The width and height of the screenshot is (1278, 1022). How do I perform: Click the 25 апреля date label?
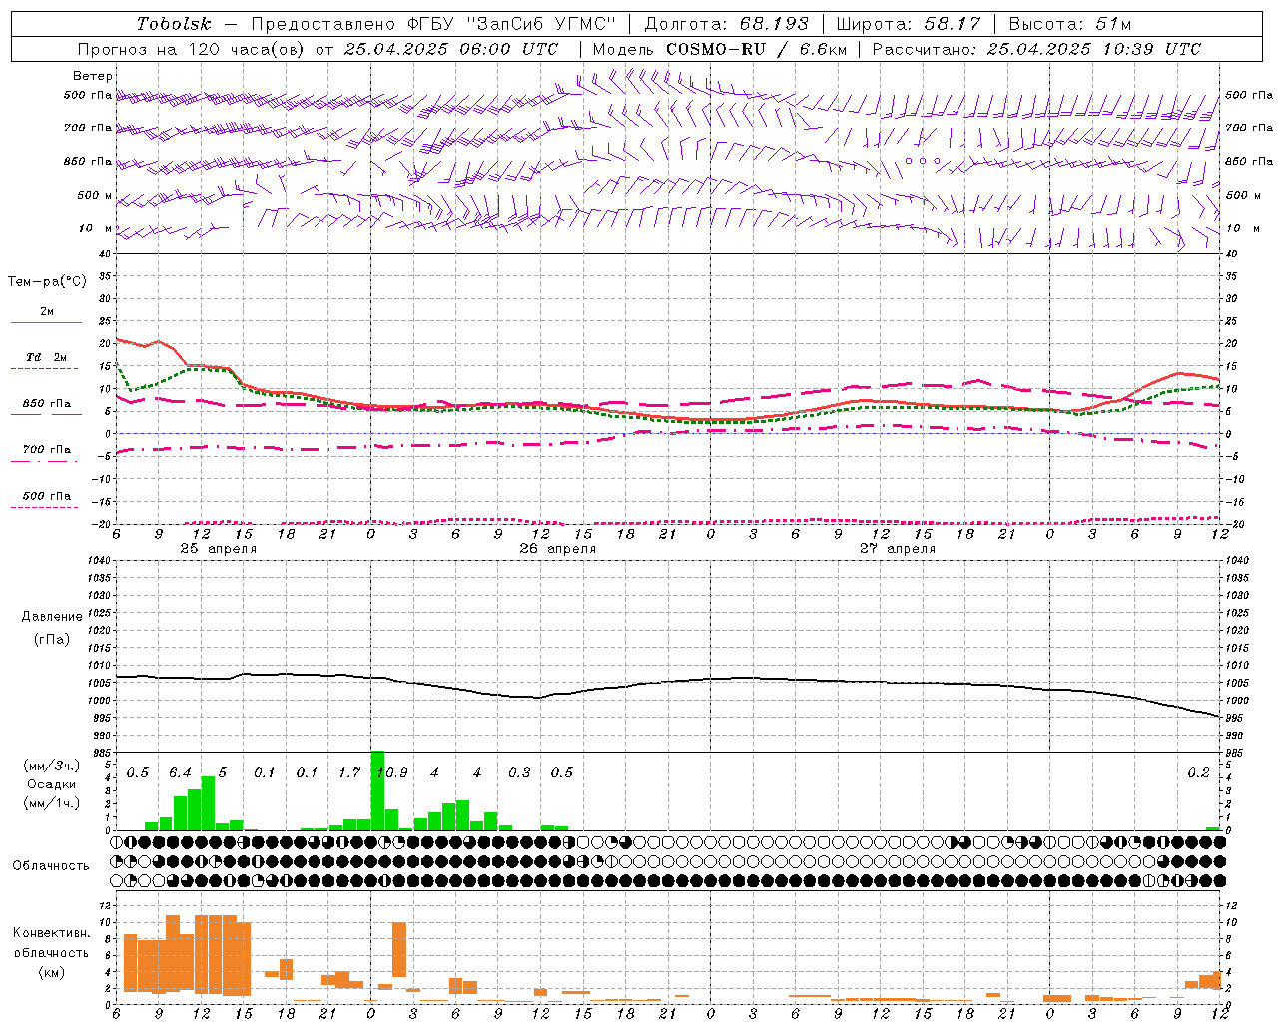(218, 549)
